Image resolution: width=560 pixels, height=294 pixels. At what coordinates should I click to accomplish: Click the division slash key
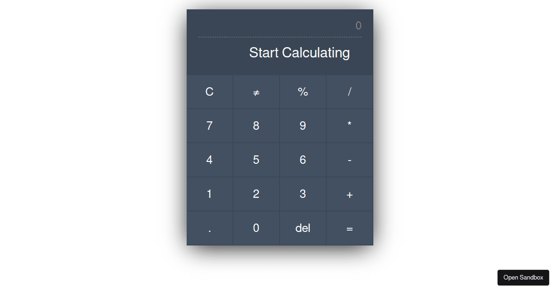pos(350,92)
